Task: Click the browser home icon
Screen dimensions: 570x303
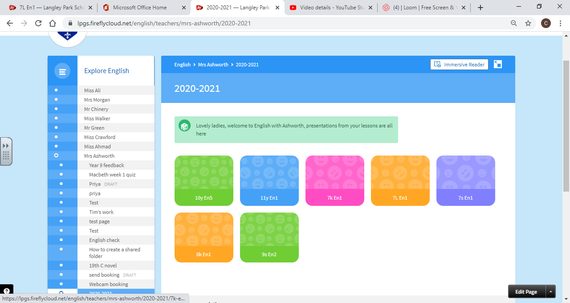Action: tap(53, 23)
